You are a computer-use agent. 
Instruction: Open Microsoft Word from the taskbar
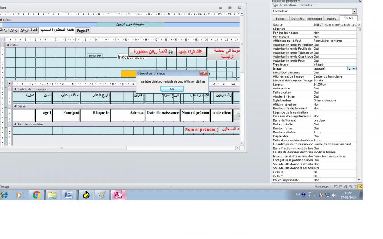69,195
